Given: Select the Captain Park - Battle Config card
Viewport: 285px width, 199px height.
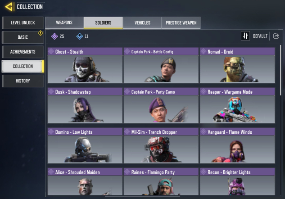Looking at the screenshot, I should tap(161, 65).
